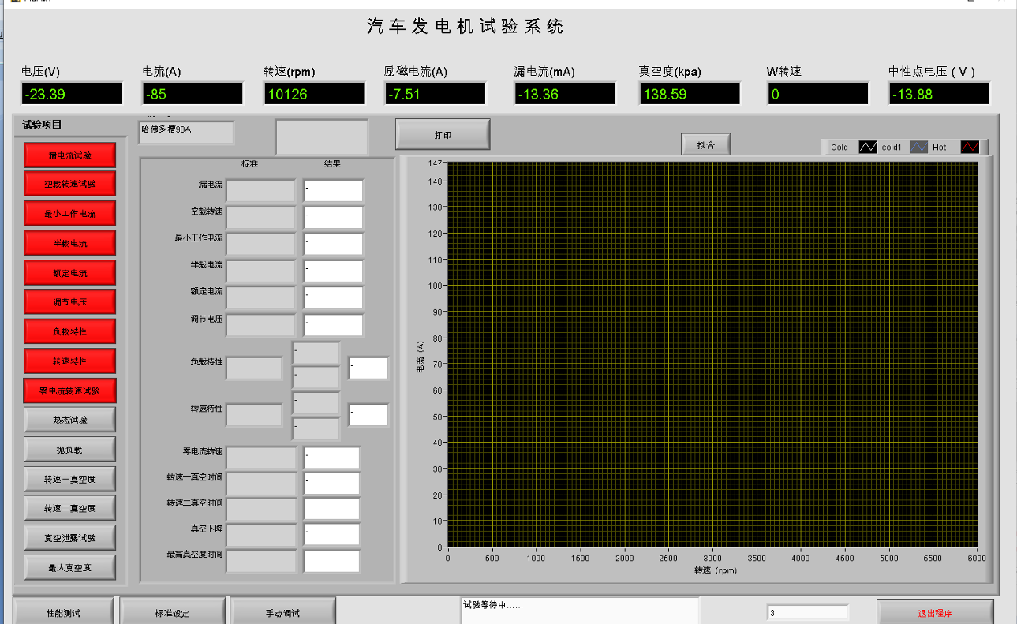Open the 手动调试 tab button
Screen dimensions: 1017x624
282,612
